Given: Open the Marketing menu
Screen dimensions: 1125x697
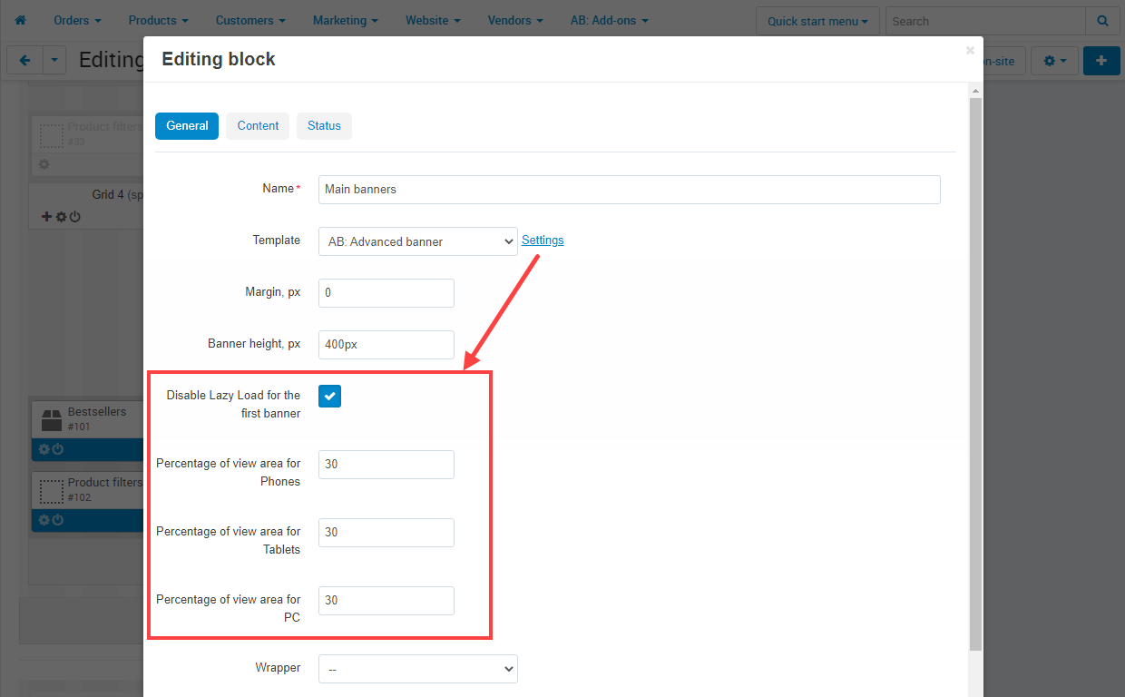Looking at the screenshot, I should (345, 20).
